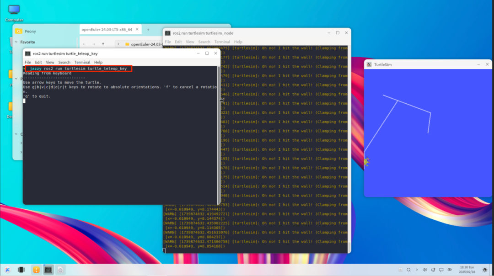Viewport: 494px width, 276px height.
Task: Click the terminal icon in turtlesim_node title bar
Action: [x=167, y=33]
